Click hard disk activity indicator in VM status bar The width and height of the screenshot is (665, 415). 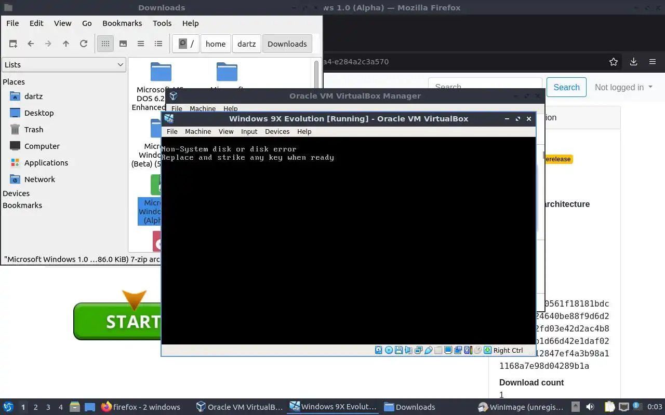click(x=379, y=350)
